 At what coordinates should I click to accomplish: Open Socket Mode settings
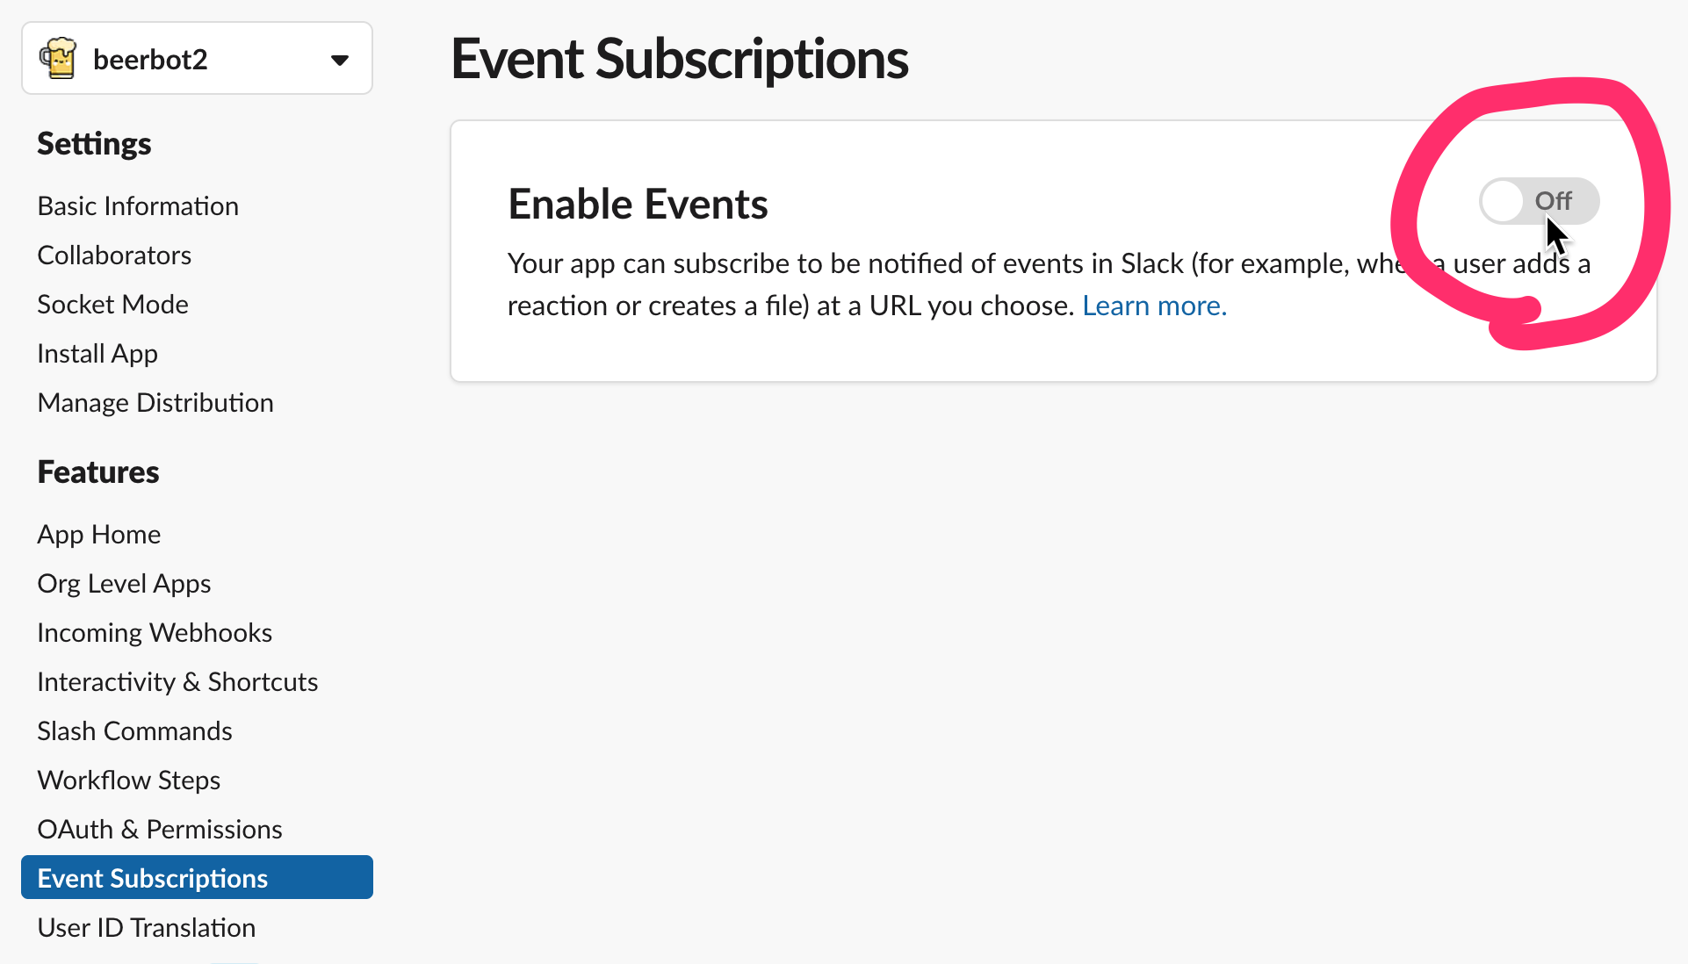(x=112, y=304)
